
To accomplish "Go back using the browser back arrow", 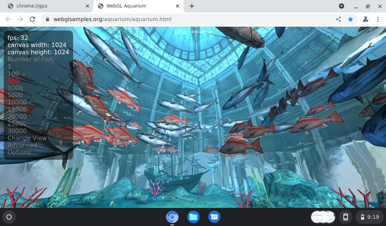I will tap(8, 19).
